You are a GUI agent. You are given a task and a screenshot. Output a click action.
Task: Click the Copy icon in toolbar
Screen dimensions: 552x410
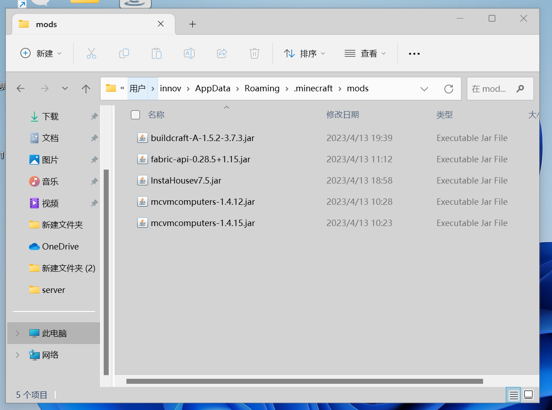coord(124,53)
